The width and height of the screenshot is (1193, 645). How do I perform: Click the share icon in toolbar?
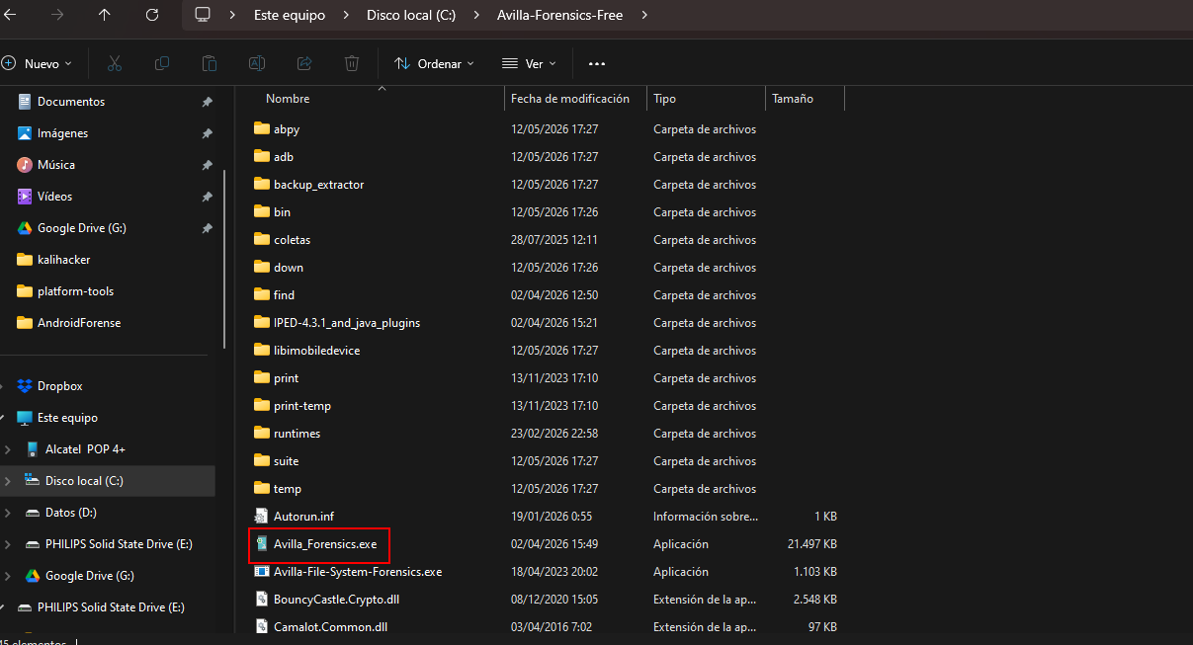pyautogui.click(x=304, y=63)
